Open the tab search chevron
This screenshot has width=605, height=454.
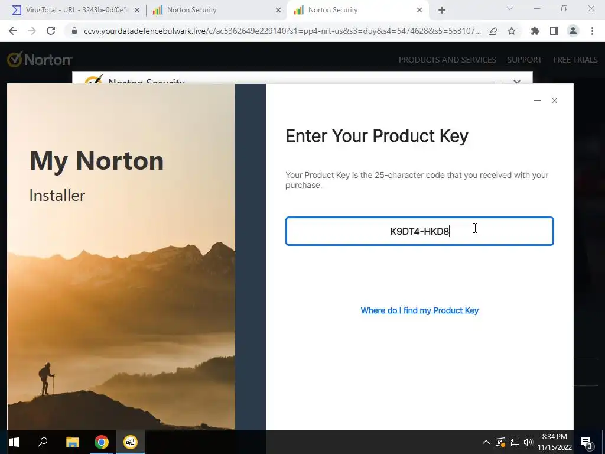tap(510, 8)
